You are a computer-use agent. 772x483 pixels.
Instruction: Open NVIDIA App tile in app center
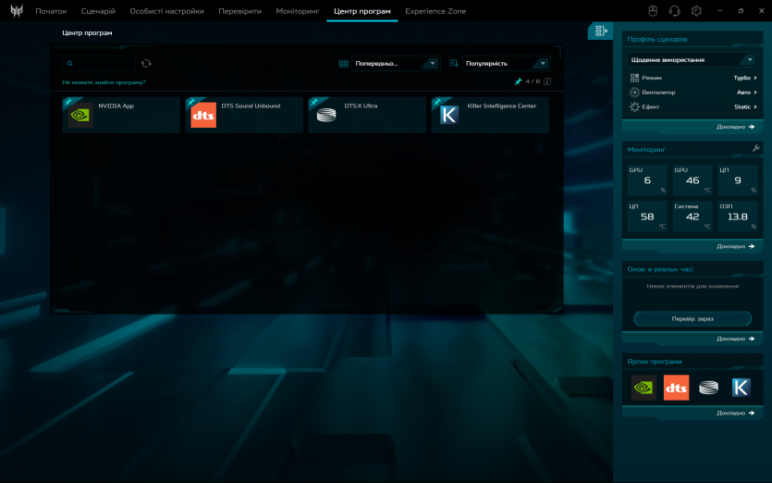click(121, 115)
